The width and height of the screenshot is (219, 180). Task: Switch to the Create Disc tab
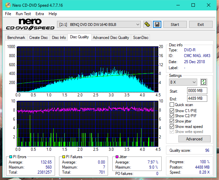click(x=39, y=38)
